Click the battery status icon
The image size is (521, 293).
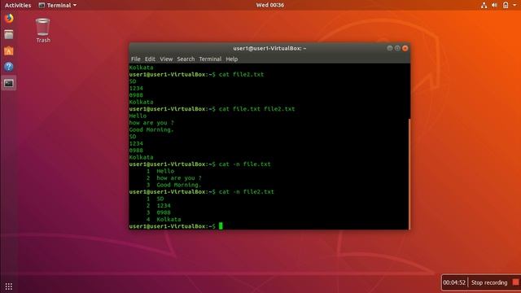click(x=506, y=5)
